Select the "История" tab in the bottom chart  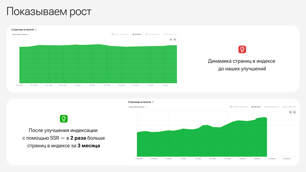256,107
